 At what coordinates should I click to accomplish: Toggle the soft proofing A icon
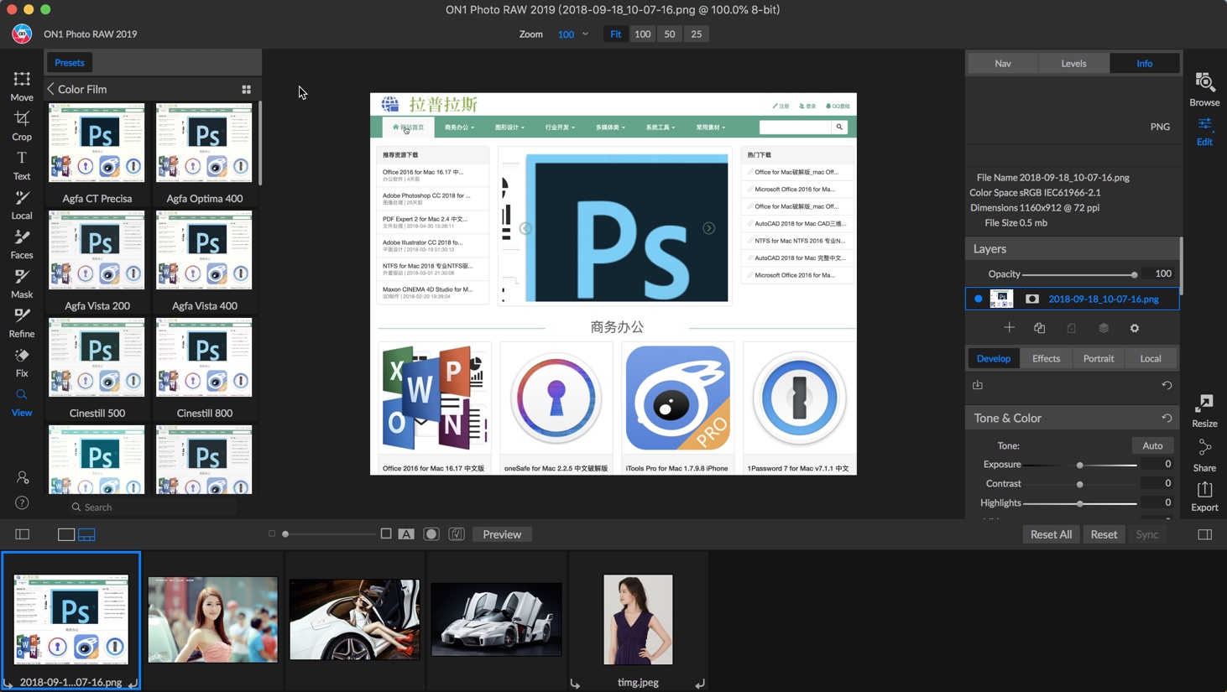coord(406,534)
